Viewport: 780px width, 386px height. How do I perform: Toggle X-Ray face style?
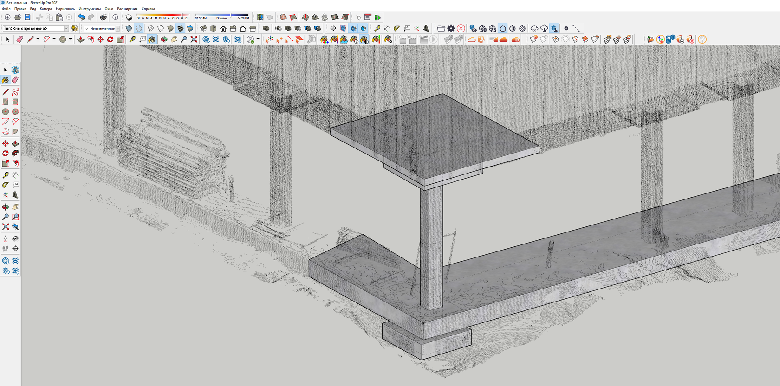[x=129, y=28]
